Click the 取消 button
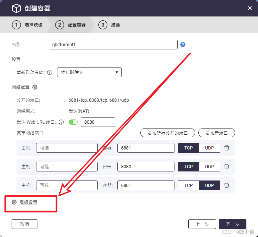This screenshot has height=237, width=258. (x=25, y=224)
